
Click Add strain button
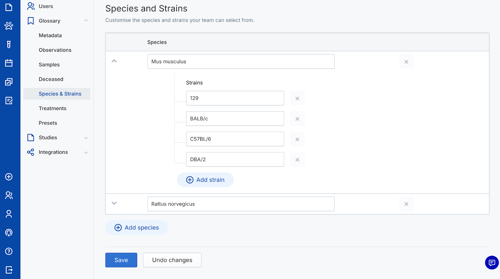coord(205,180)
